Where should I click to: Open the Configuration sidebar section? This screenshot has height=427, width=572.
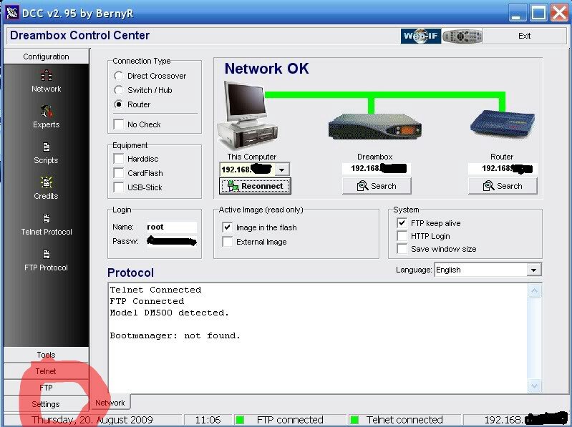tap(46, 57)
